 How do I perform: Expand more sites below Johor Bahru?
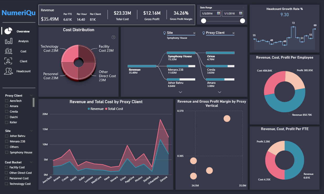180,92
